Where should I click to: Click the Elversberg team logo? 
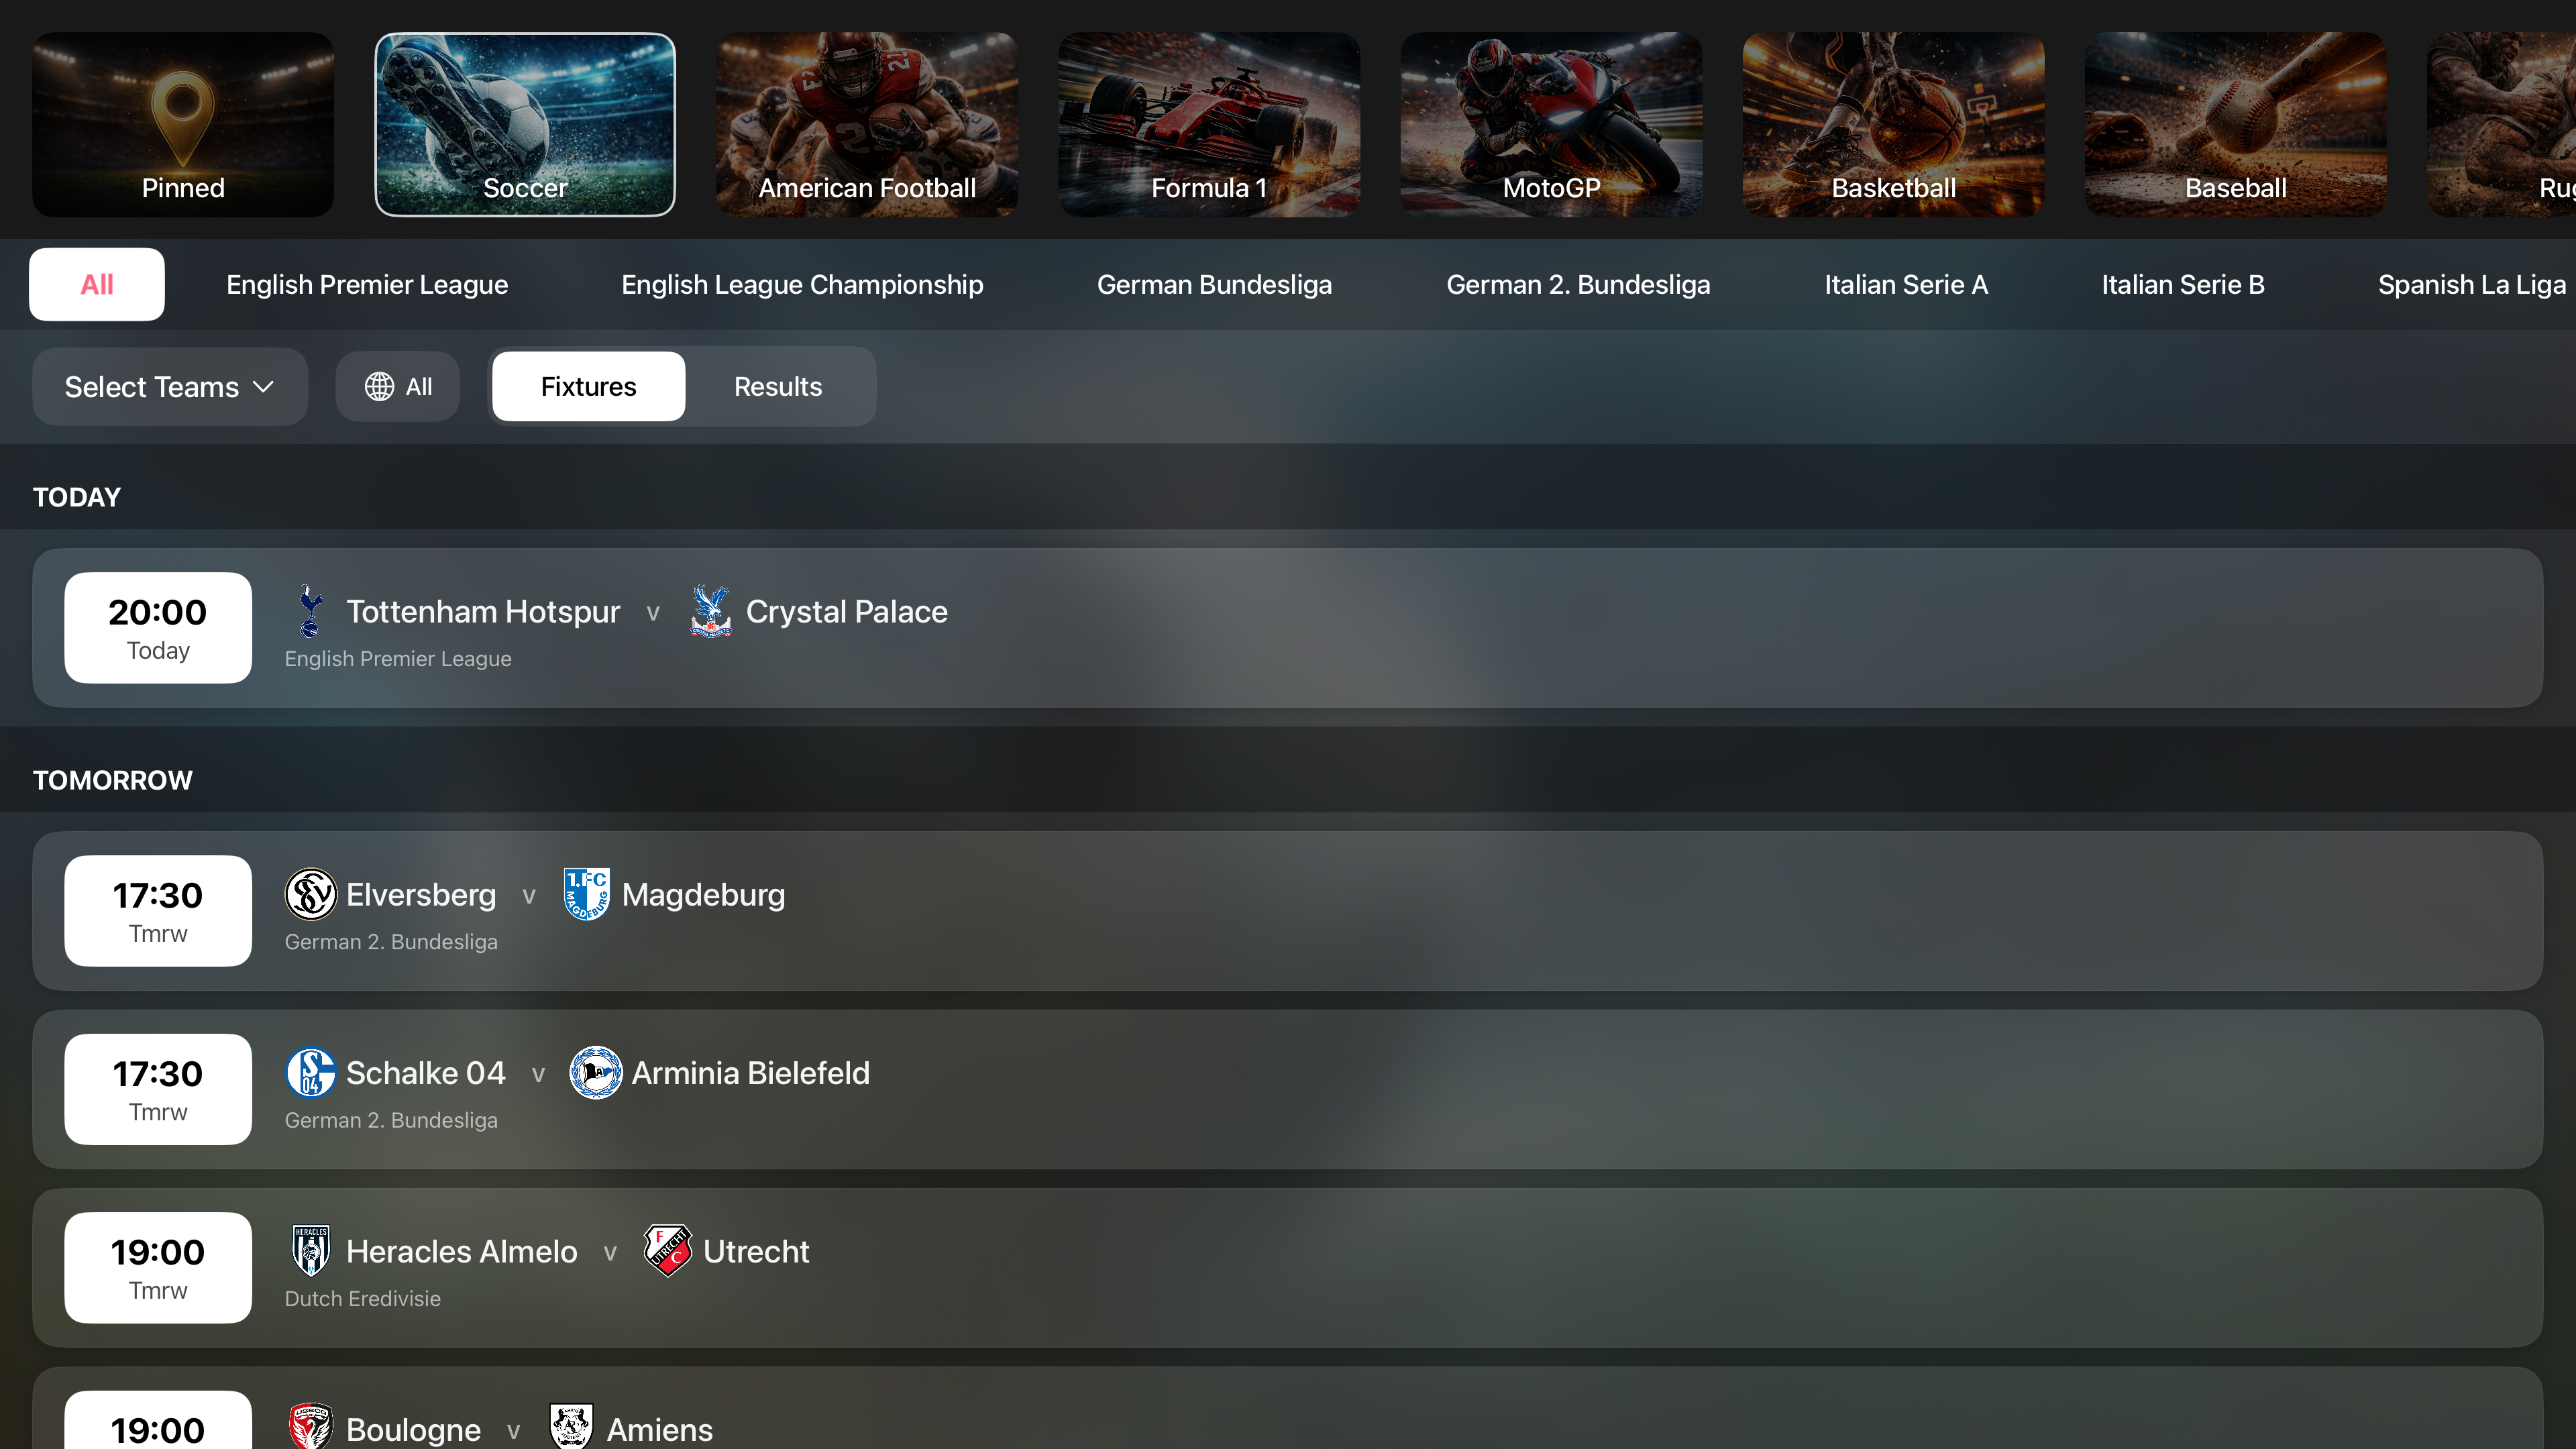[x=311, y=894]
